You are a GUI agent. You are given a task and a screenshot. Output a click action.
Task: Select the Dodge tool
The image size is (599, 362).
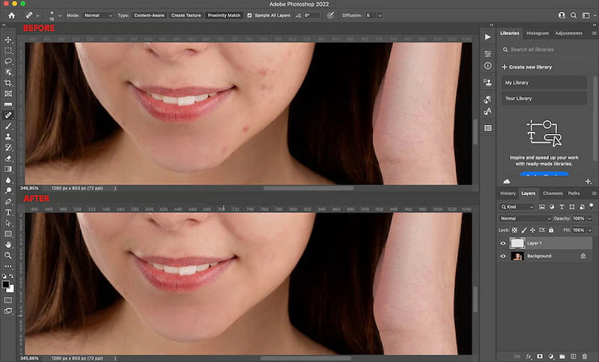click(x=8, y=190)
